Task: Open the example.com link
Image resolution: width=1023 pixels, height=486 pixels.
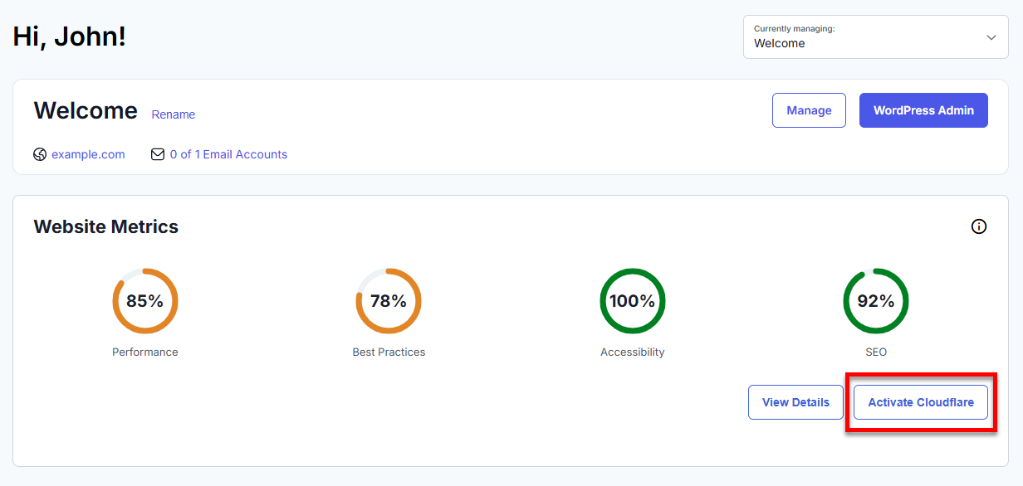Action: 88,154
